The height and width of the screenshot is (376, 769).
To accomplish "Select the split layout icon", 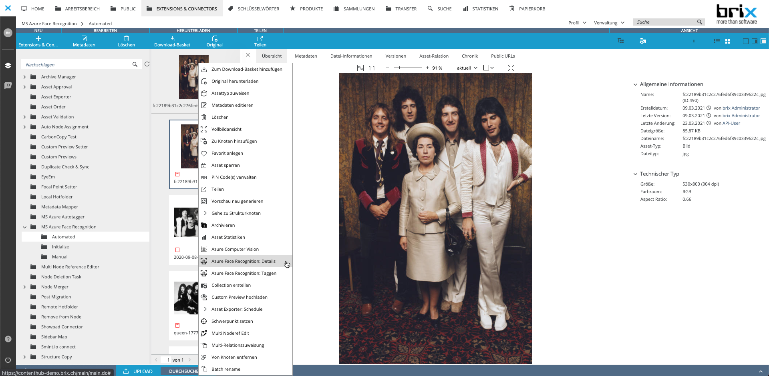I will (x=755, y=41).
